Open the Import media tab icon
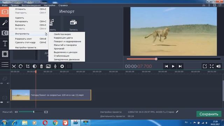Screen dimensions: 224x126 pyautogui.click(x=5, y=12)
